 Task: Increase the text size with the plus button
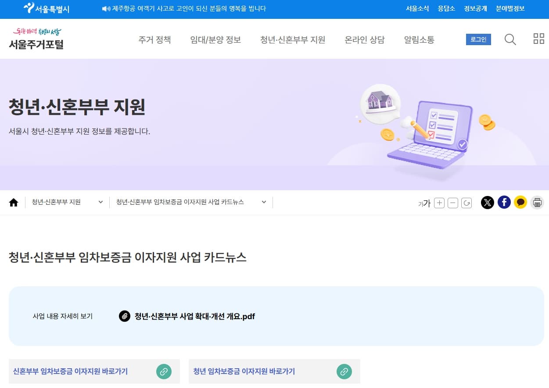pos(439,203)
